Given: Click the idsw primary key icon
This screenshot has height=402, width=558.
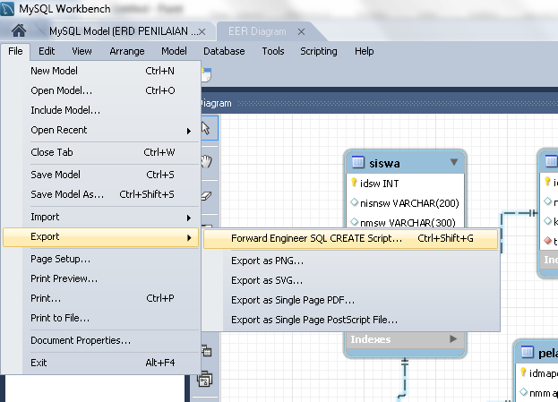Looking at the screenshot, I should [354, 182].
